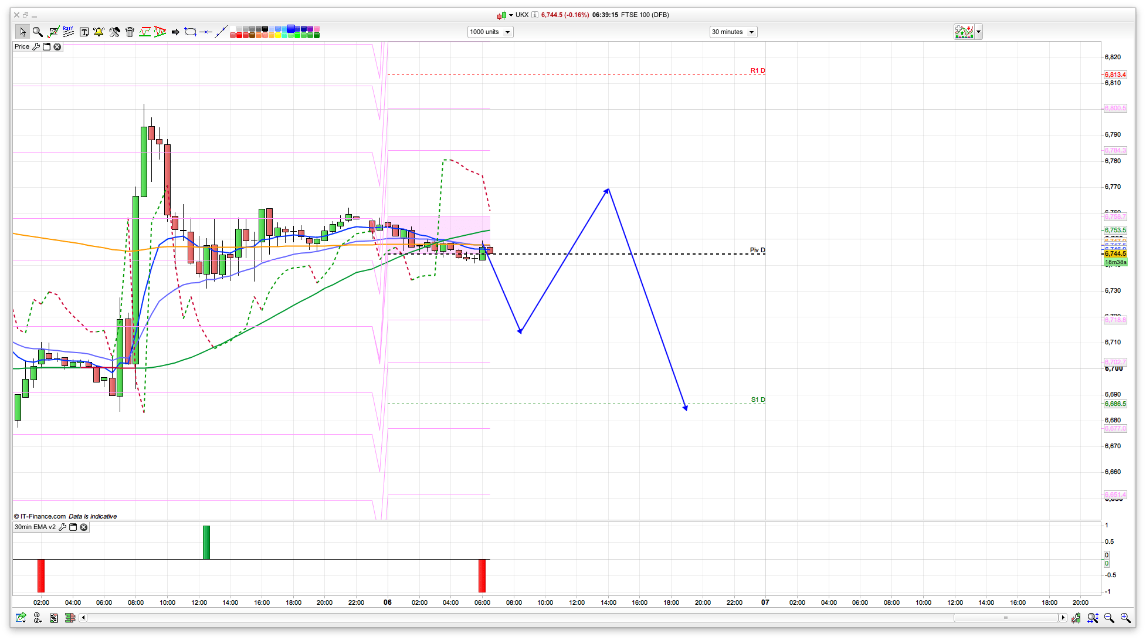The image size is (1146, 640).
Task: Select the text annotation tool
Action: (x=84, y=32)
